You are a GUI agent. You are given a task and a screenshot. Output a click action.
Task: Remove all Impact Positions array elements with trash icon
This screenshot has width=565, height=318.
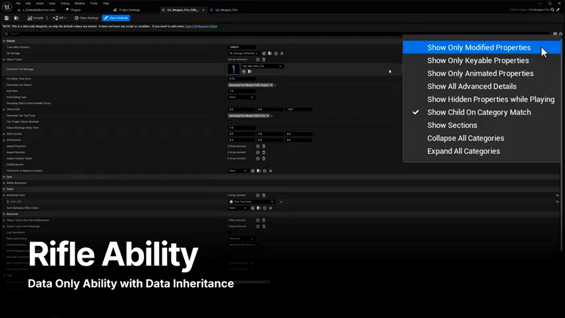pyautogui.click(x=264, y=146)
